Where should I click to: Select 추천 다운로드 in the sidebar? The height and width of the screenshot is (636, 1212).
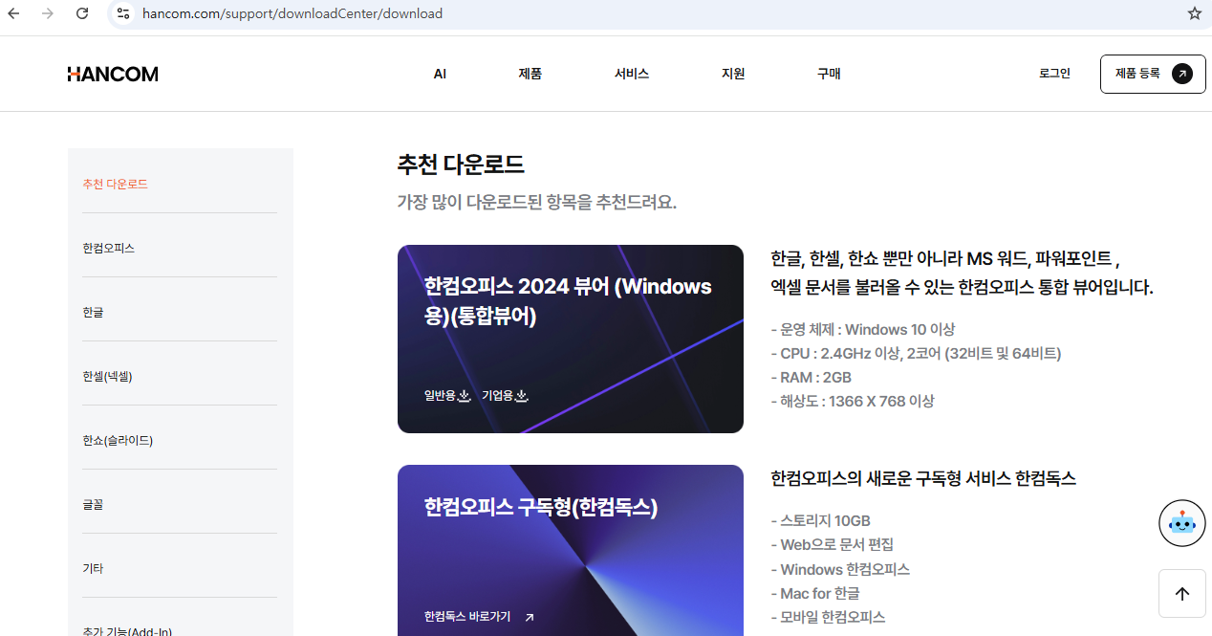[116, 184]
